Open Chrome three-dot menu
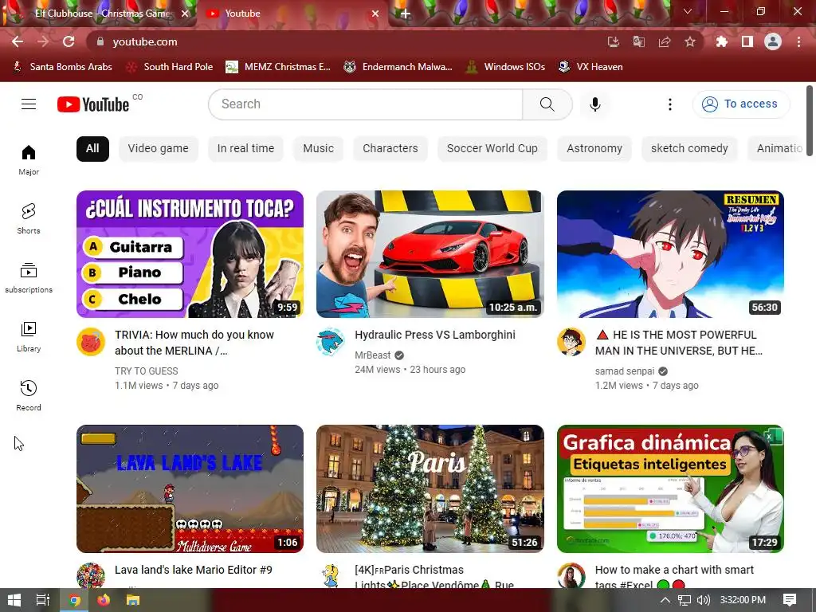 tap(798, 41)
